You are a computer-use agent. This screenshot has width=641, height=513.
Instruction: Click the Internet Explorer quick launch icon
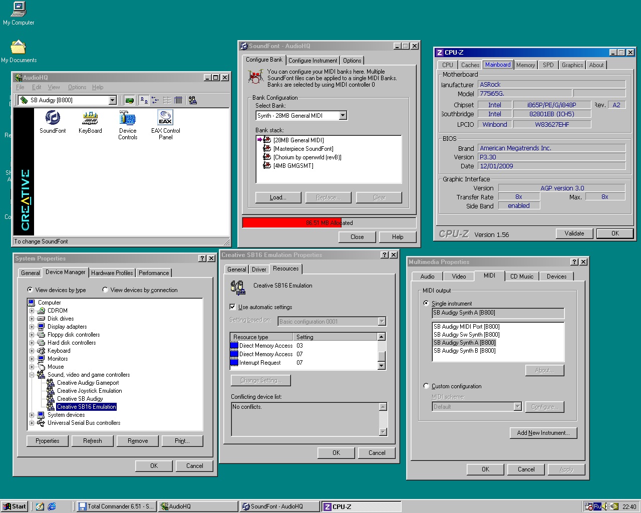pyautogui.click(x=52, y=506)
